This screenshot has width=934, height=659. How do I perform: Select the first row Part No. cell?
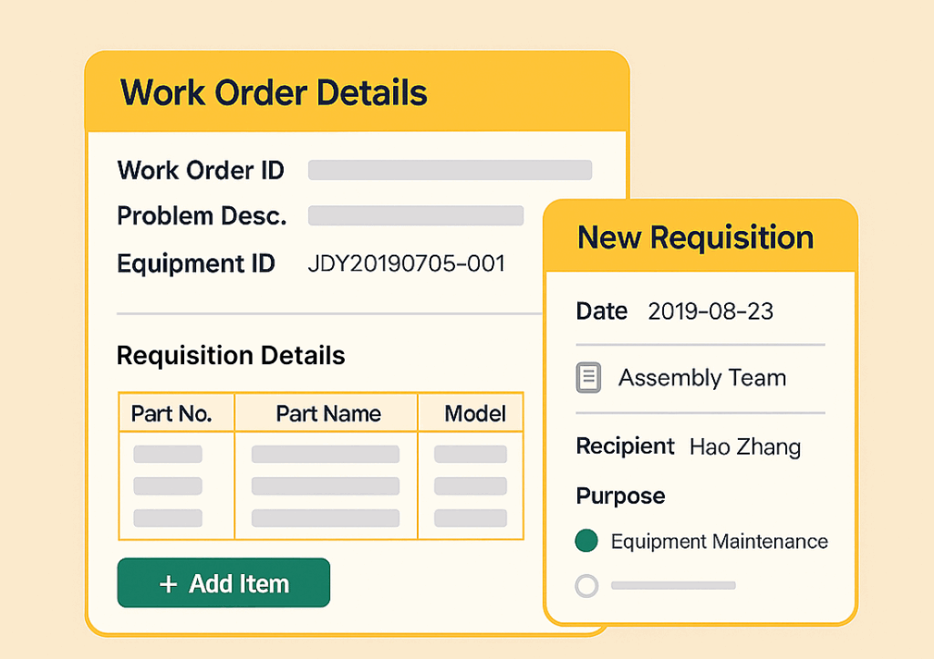[168, 455]
